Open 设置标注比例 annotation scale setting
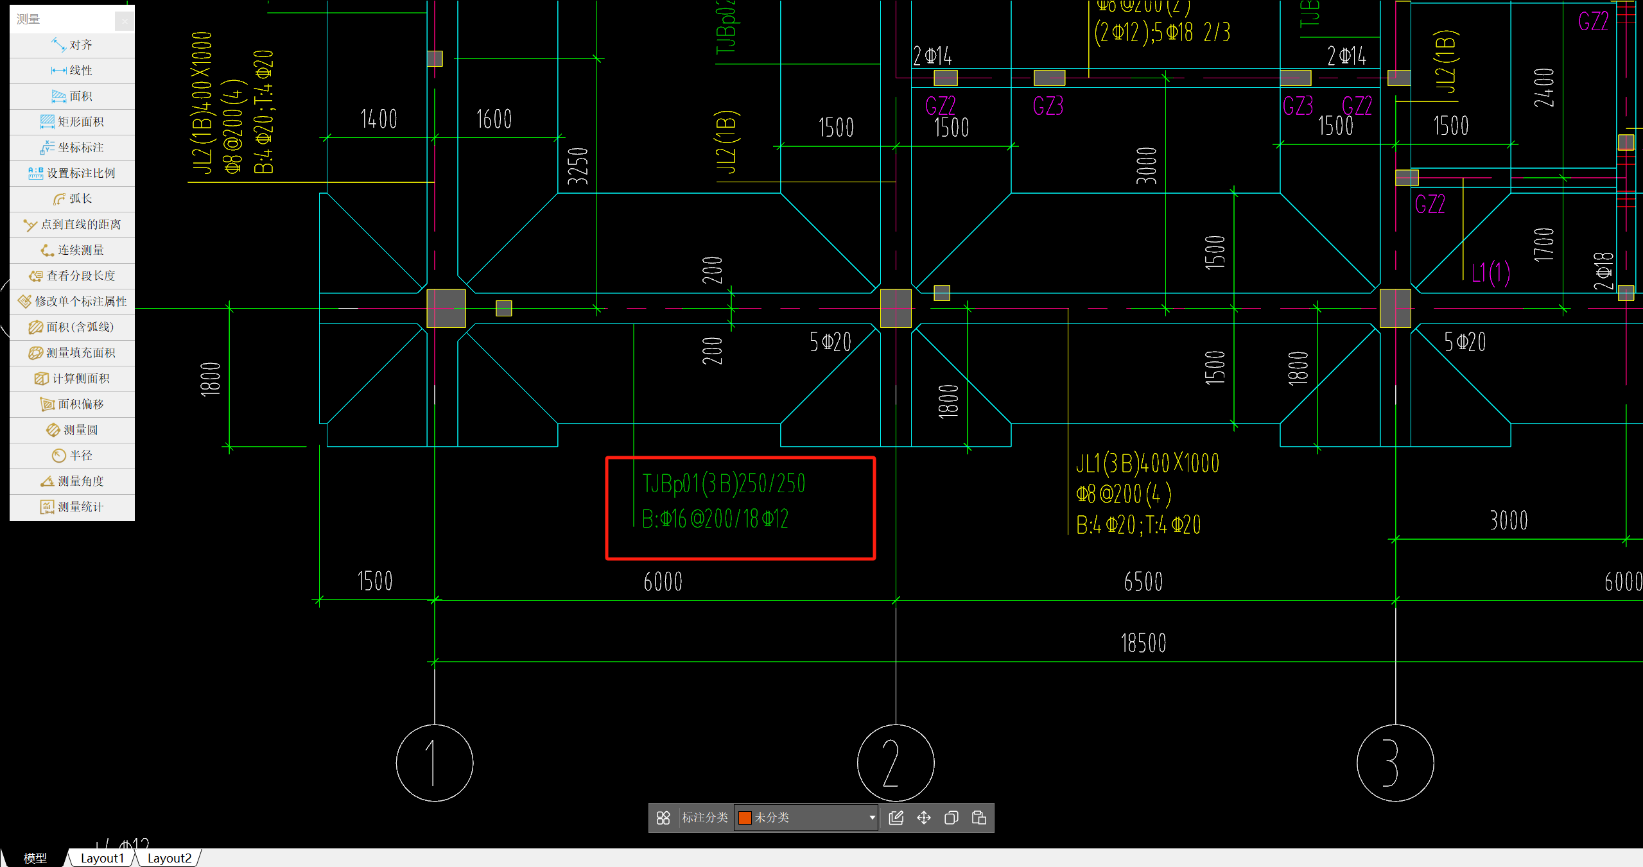 pyautogui.click(x=72, y=173)
